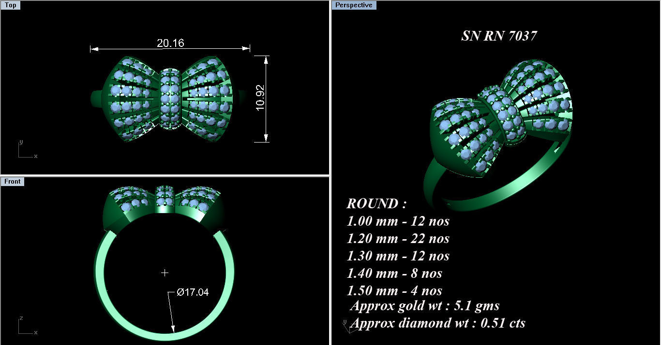
Task: Select the 1.00 mm - 12 nos line
Action: [x=398, y=221]
